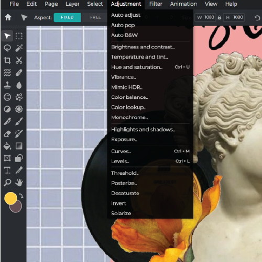Open the Animation menu

(183, 4)
